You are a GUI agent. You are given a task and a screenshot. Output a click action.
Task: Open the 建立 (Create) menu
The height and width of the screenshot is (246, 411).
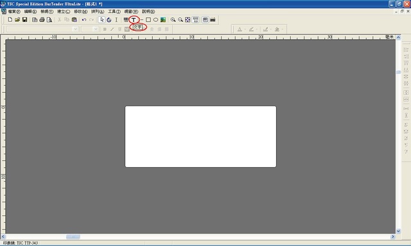[64, 12]
